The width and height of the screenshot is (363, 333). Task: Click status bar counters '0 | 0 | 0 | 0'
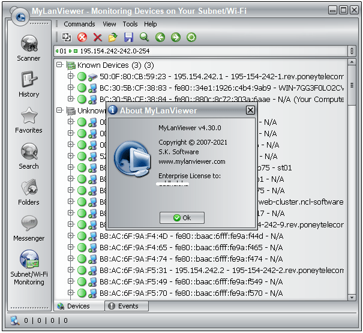(x=46, y=320)
